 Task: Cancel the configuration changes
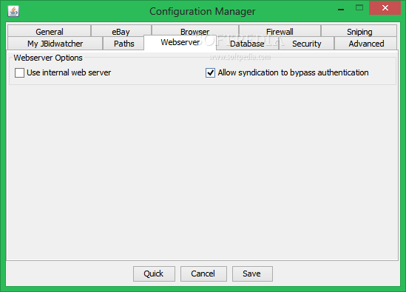tap(203, 274)
